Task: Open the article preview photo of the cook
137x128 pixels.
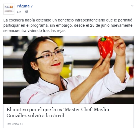Action: pos(68,70)
